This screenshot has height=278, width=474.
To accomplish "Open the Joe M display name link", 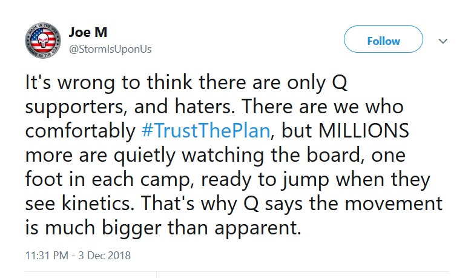I will (88, 32).
